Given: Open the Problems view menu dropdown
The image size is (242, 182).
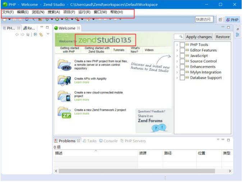Looking at the screenshot, I should click(x=218, y=139).
